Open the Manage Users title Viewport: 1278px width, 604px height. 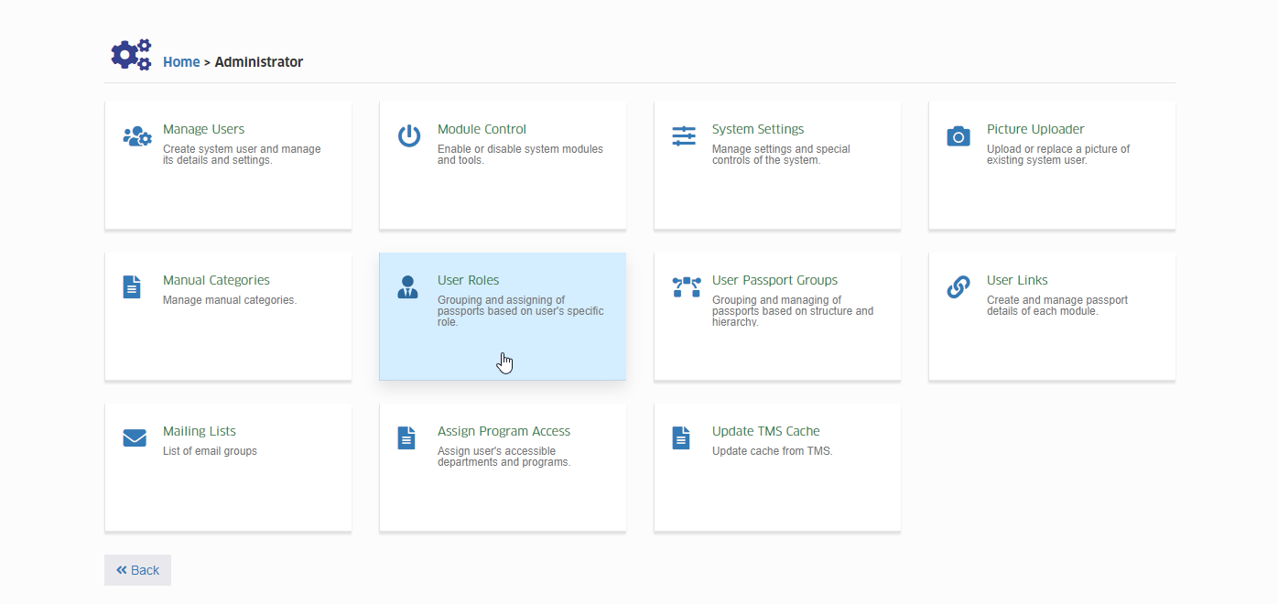[x=203, y=129]
